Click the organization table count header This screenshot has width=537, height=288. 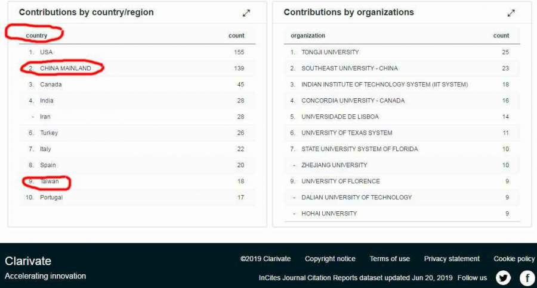[x=501, y=36]
